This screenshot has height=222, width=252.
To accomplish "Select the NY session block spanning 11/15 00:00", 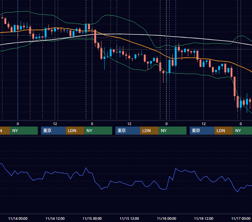I will point(98,131).
